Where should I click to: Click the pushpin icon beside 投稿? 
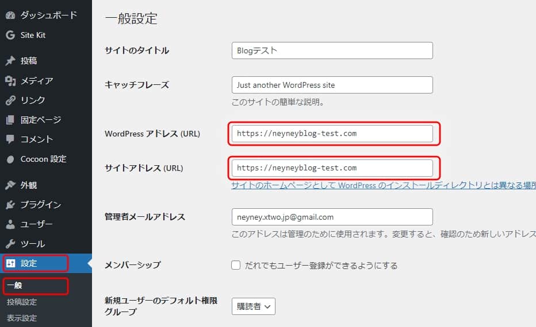pyautogui.click(x=10, y=61)
